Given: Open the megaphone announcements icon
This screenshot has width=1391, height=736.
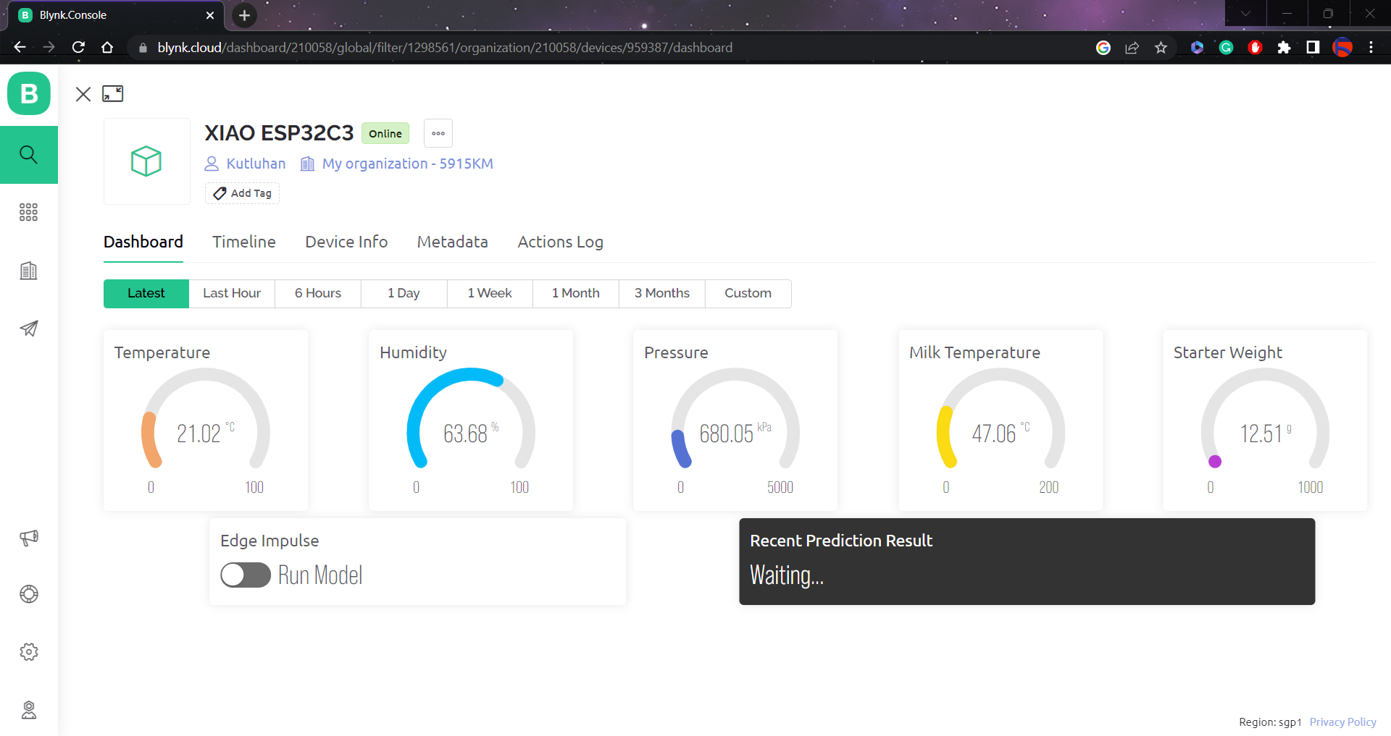Looking at the screenshot, I should click(29, 538).
